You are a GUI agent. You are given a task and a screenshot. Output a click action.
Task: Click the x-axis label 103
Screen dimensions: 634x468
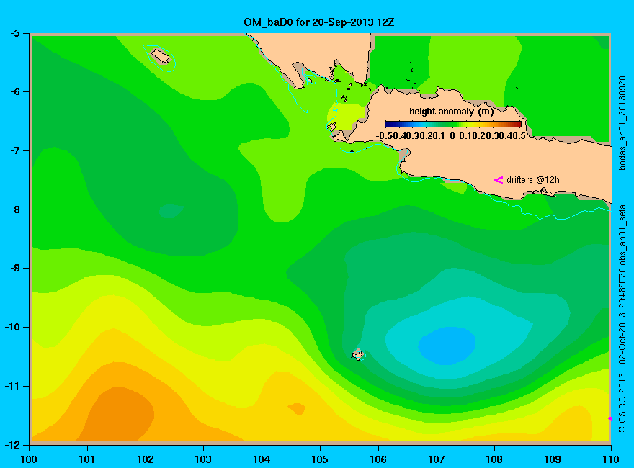pos(203,459)
